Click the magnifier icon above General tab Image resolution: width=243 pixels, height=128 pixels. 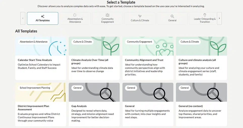pos(172,16)
